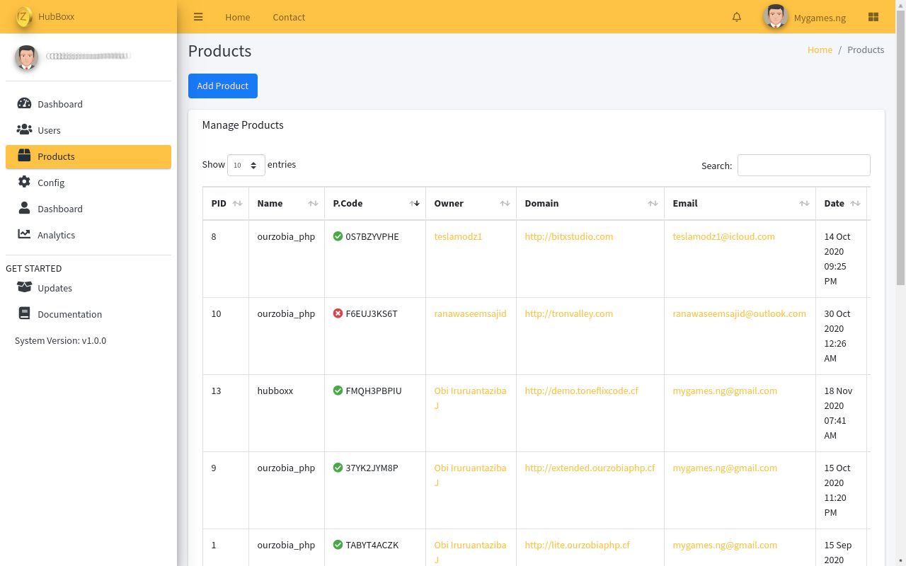Open Config settings in sidebar

51,183
